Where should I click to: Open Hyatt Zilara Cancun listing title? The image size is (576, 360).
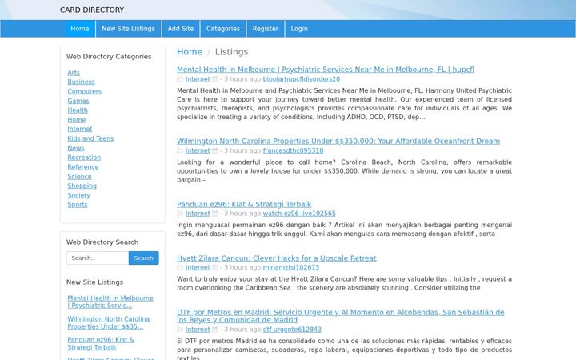pyautogui.click(x=277, y=258)
